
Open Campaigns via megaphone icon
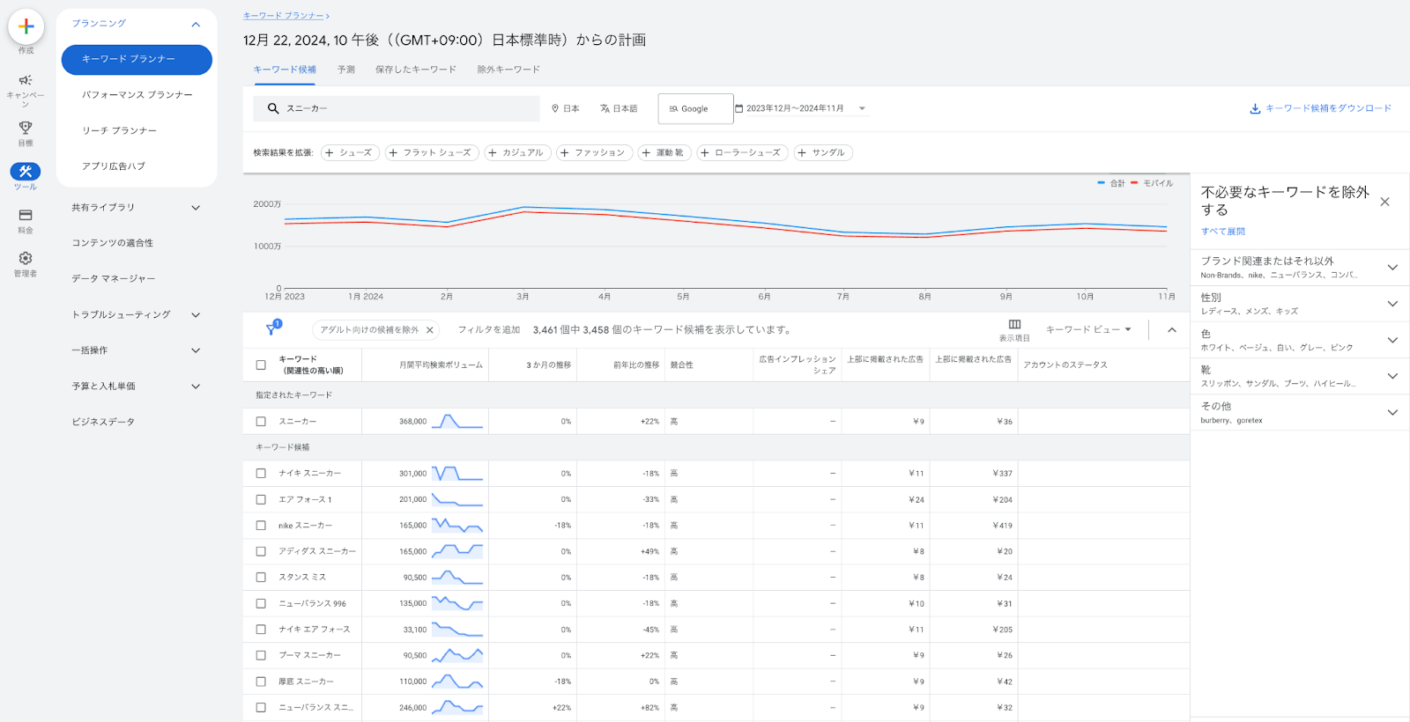pyautogui.click(x=26, y=80)
